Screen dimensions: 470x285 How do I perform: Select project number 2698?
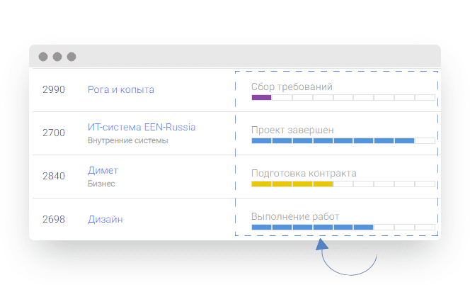coord(54,219)
